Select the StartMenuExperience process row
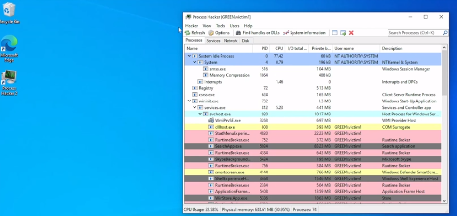This screenshot has width=457, height=216. [x=313, y=133]
